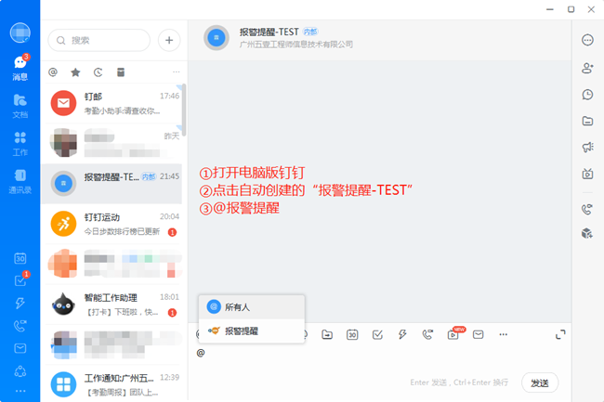Open the live broadcast TV icon on right panel

pyautogui.click(x=587, y=174)
